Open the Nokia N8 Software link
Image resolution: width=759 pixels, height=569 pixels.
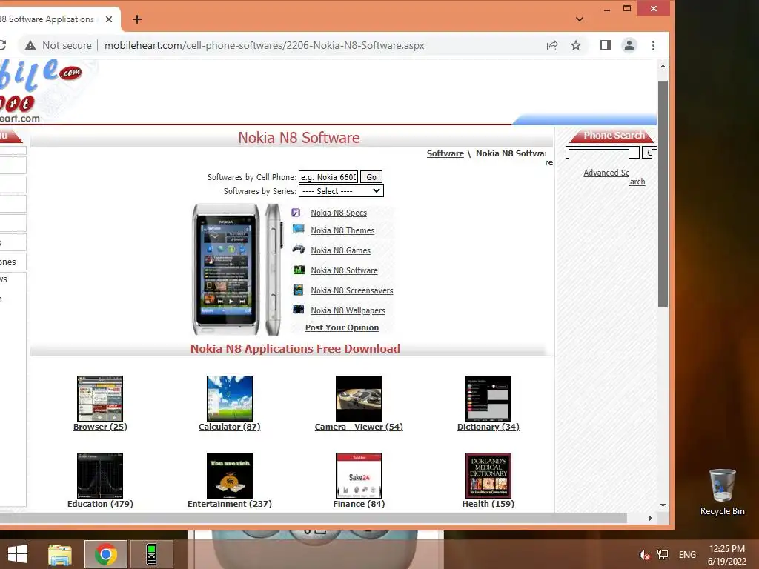click(344, 270)
